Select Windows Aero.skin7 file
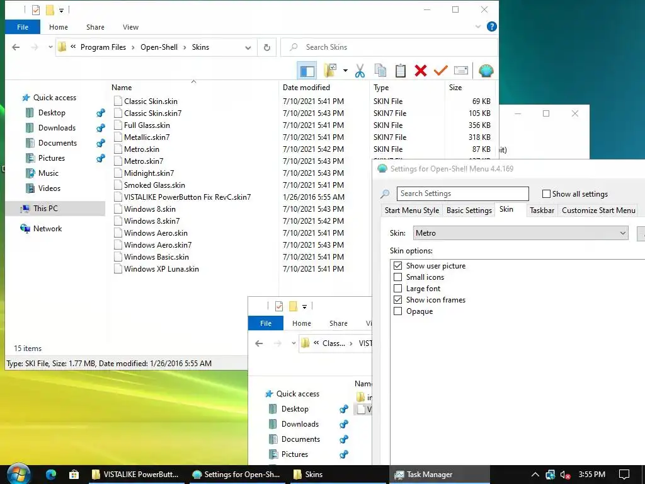The width and height of the screenshot is (645, 484). (x=158, y=245)
